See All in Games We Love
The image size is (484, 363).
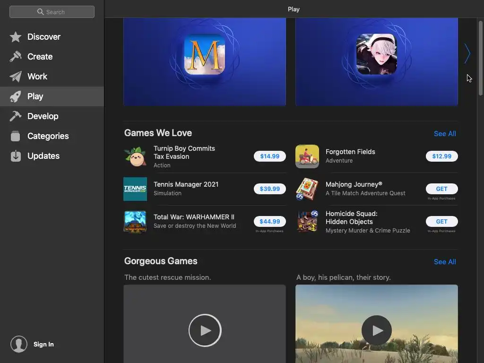tap(445, 134)
